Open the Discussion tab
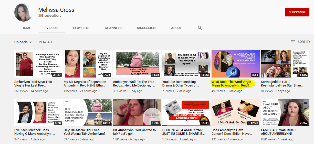 146,28
